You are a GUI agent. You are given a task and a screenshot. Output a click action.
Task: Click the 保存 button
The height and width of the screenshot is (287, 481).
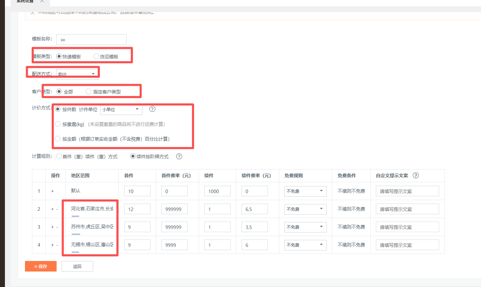point(41,266)
